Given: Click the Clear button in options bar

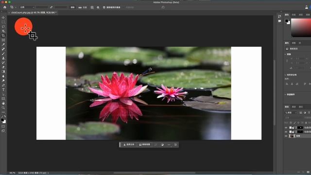Looking at the screenshot, I should tap(72, 7).
